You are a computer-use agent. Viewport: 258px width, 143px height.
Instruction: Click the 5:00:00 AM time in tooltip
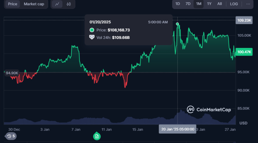pyautogui.click(x=158, y=22)
